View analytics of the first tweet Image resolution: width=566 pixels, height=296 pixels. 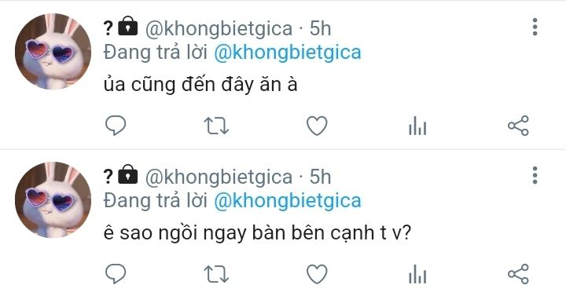[417, 126]
